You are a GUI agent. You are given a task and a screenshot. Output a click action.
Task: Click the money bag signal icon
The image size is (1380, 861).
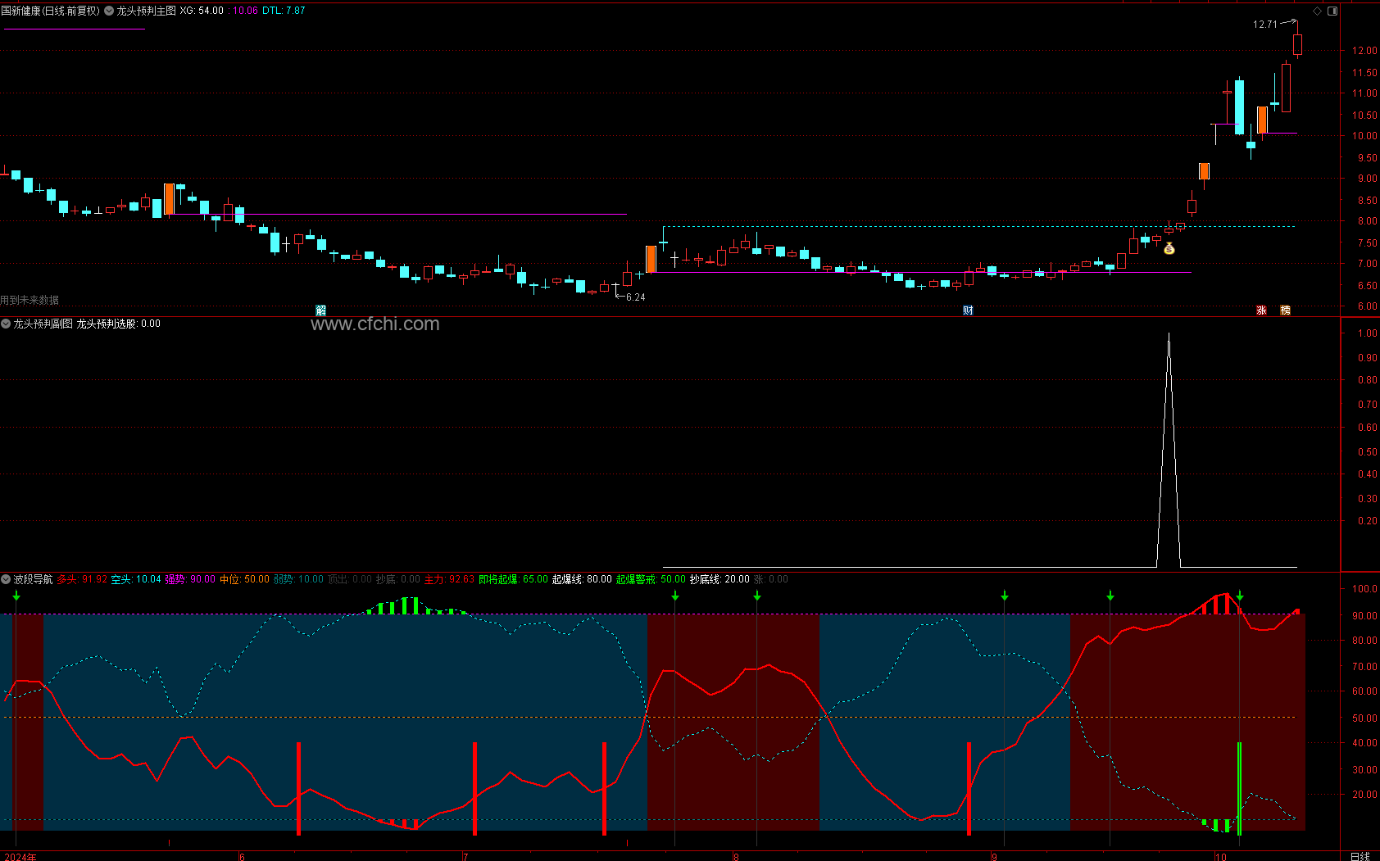click(1169, 248)
